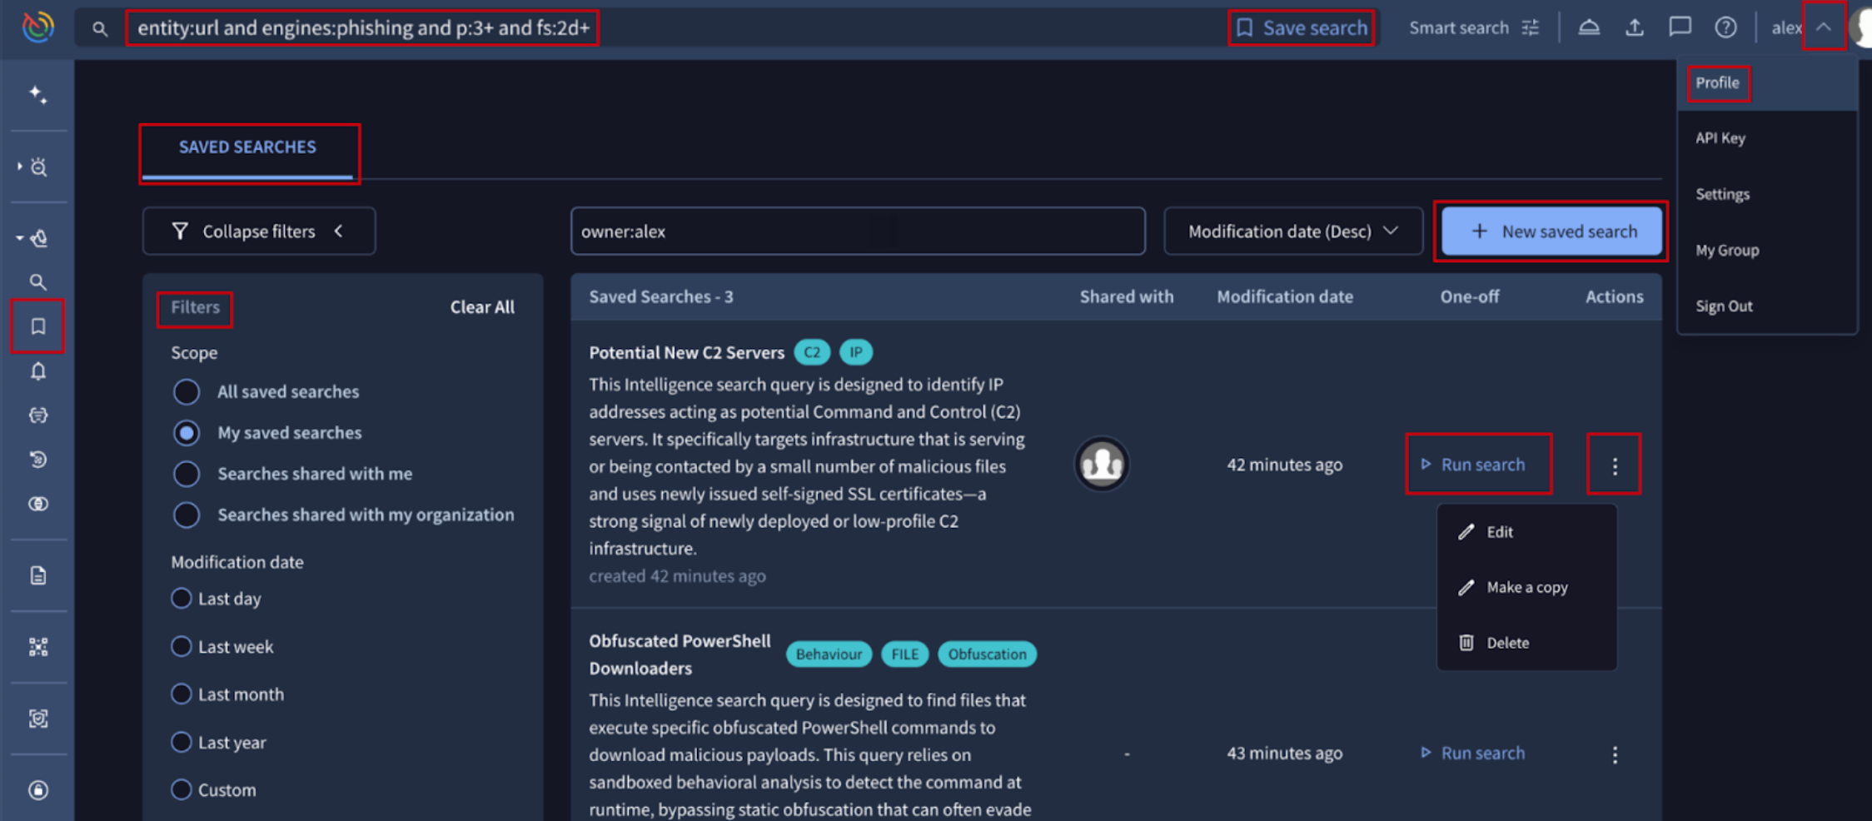The image size is (1872, 821).
Task: Choose Sign Out in the user menu
Action: click(x=1724, y=306)
